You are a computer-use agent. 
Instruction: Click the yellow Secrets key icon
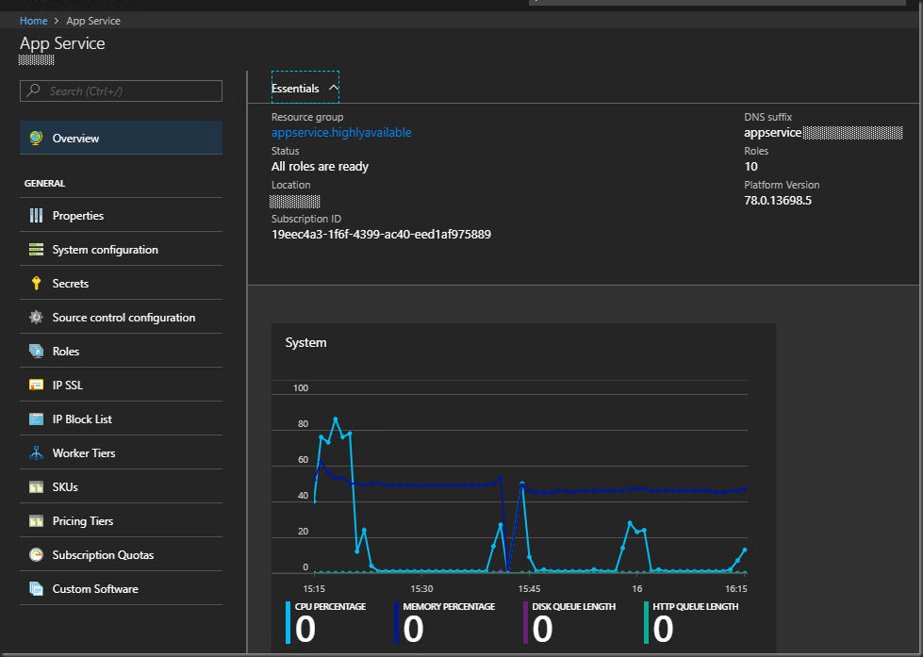[x=36, y=284]
